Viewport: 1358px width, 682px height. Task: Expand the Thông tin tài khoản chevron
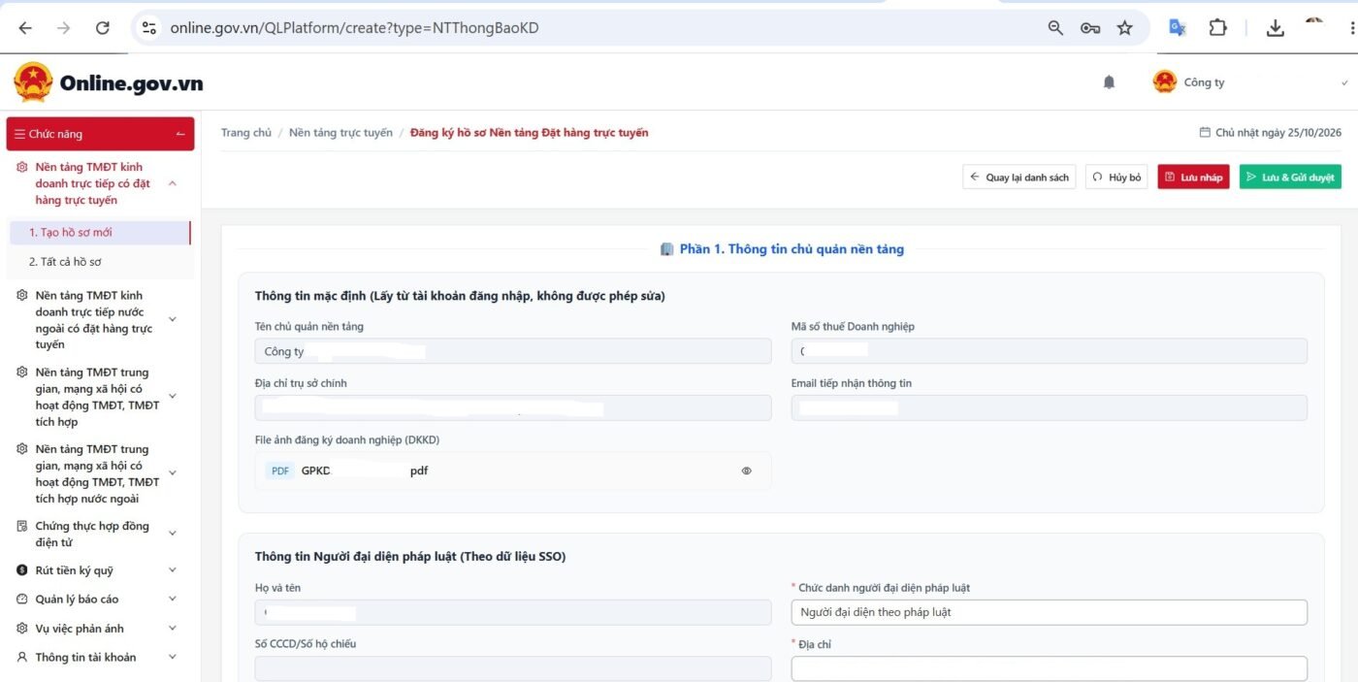[x=173, y=658]
